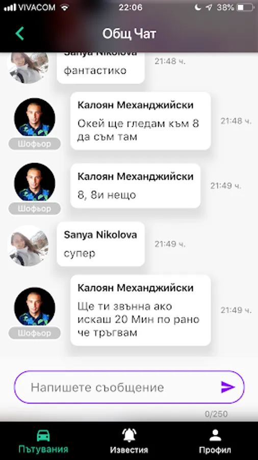Tap driver avatar beside '8, 8и нещо' message
258x460 pixels.
[35, 182]
